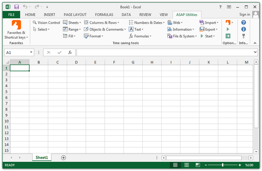The image size is (262, 171).
Task: Select the Sheet1 tab
Action: tap(42, 158)
